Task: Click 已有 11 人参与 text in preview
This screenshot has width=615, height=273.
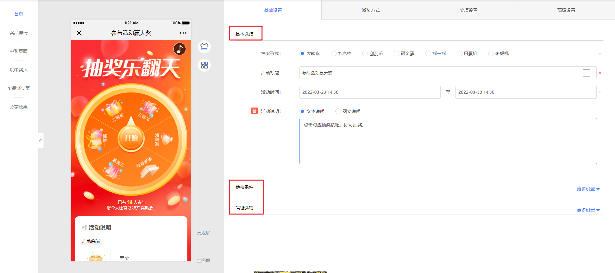Action: pyautogui.click(x=132, y=202)
